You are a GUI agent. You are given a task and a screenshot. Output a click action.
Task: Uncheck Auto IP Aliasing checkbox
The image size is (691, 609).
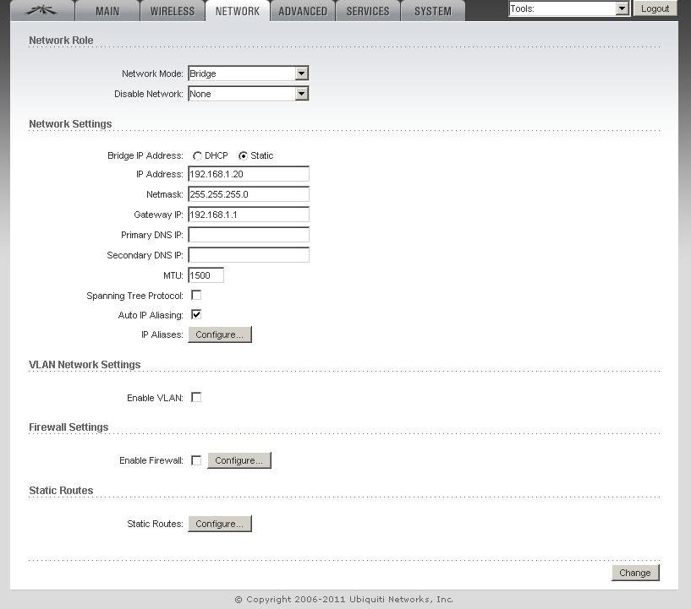(196, 314)
